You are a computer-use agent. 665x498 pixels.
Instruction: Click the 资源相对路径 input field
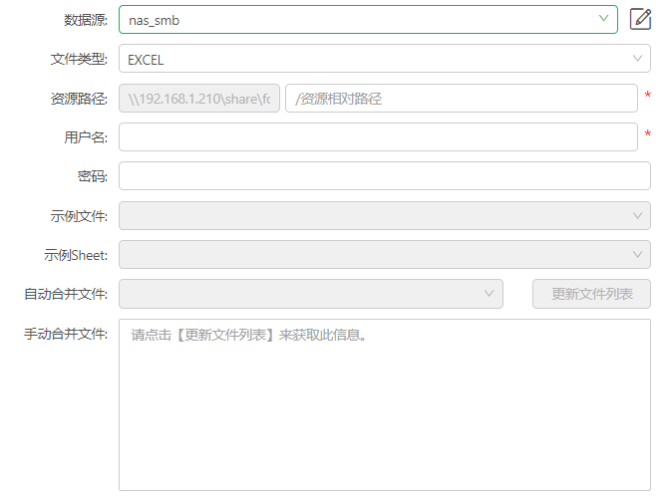pyautogui.click(x=462, y=99)
